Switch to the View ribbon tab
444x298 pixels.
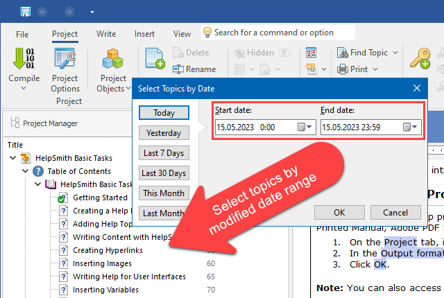tap(182, 34)
